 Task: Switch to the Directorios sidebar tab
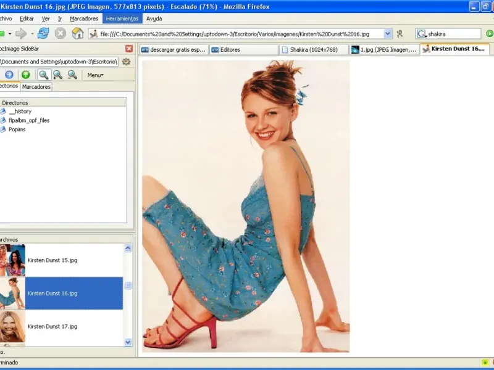tap(9, 86)
